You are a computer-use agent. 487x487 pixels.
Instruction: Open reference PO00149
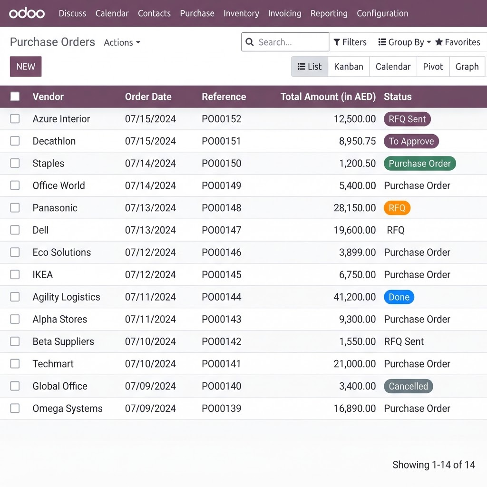pos(222,185)
